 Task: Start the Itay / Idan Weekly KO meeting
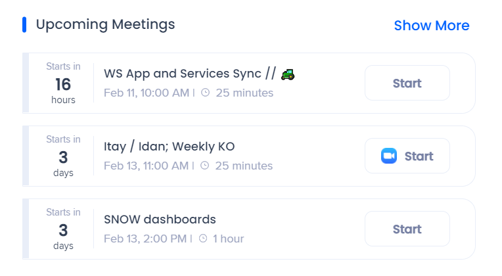pyautogui.click(x=407, y=156)
